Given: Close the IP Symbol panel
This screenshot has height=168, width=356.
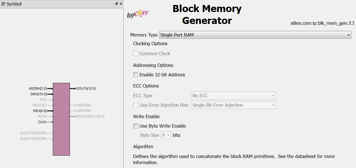Looking at the screenshot, I should pyautogui.click(x=121, y=4).
